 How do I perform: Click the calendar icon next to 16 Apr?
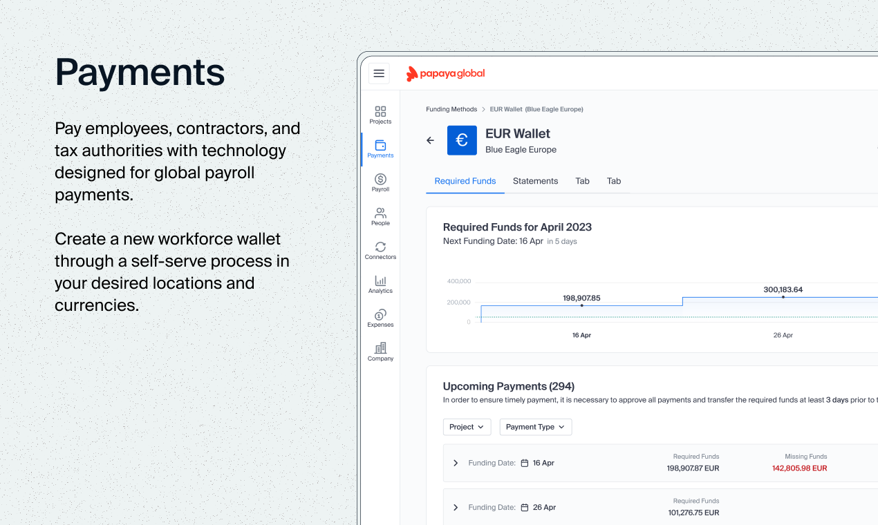(x=524, y=463)
